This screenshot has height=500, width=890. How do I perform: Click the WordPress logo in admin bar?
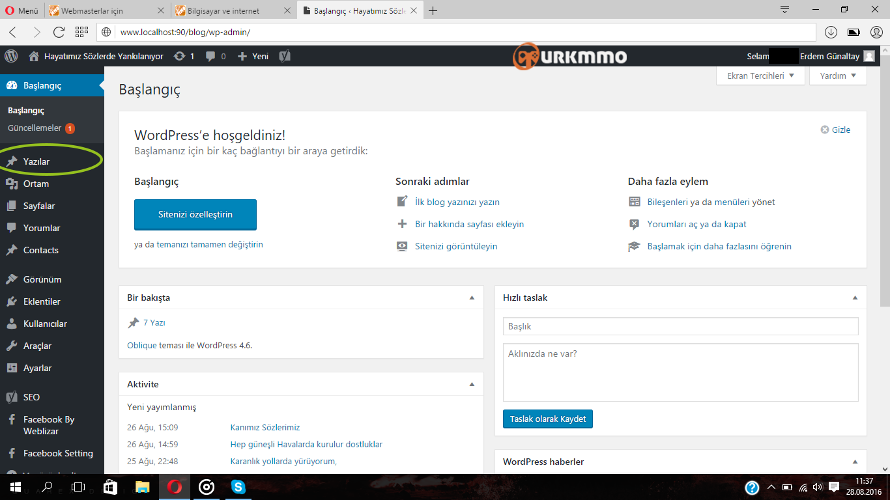point(10,57)
